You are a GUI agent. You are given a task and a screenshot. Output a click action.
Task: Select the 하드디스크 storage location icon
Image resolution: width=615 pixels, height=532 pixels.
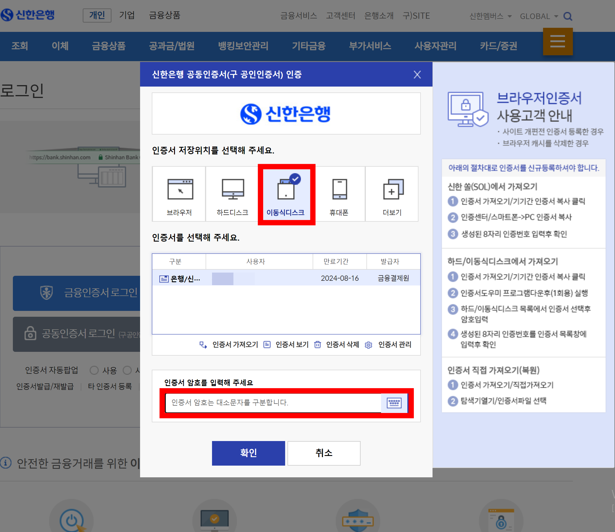pyautogui.click(x=233, y=190)
